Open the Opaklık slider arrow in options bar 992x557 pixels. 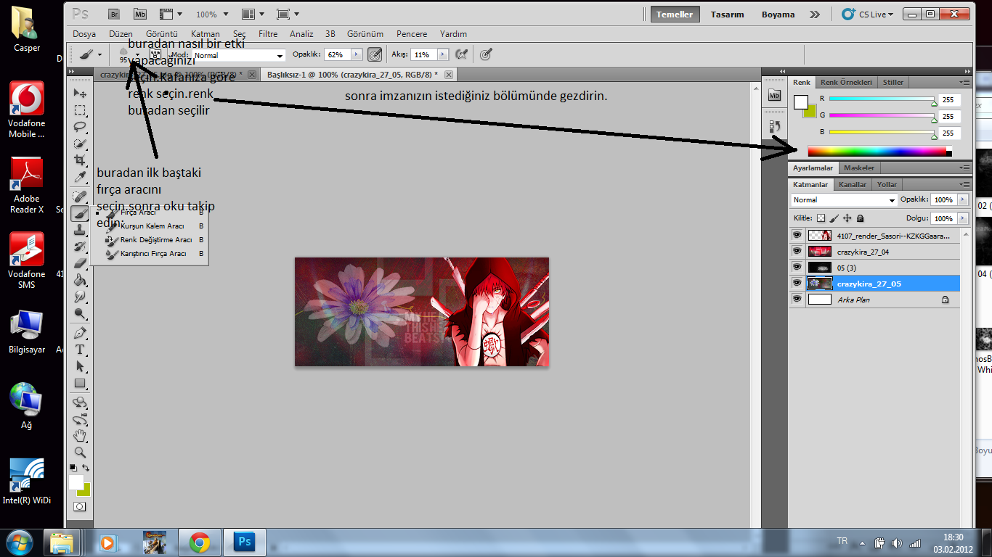[357, 54]
